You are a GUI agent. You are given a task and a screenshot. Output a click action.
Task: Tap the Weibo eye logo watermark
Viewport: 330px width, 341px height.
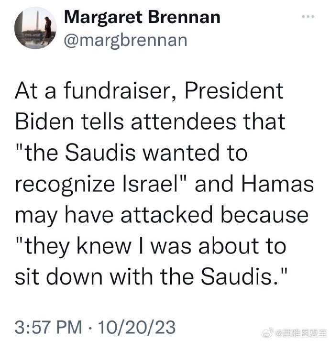(267, 333)
